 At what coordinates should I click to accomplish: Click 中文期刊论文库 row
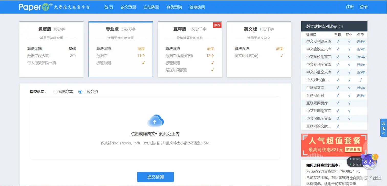click(334, 41)
